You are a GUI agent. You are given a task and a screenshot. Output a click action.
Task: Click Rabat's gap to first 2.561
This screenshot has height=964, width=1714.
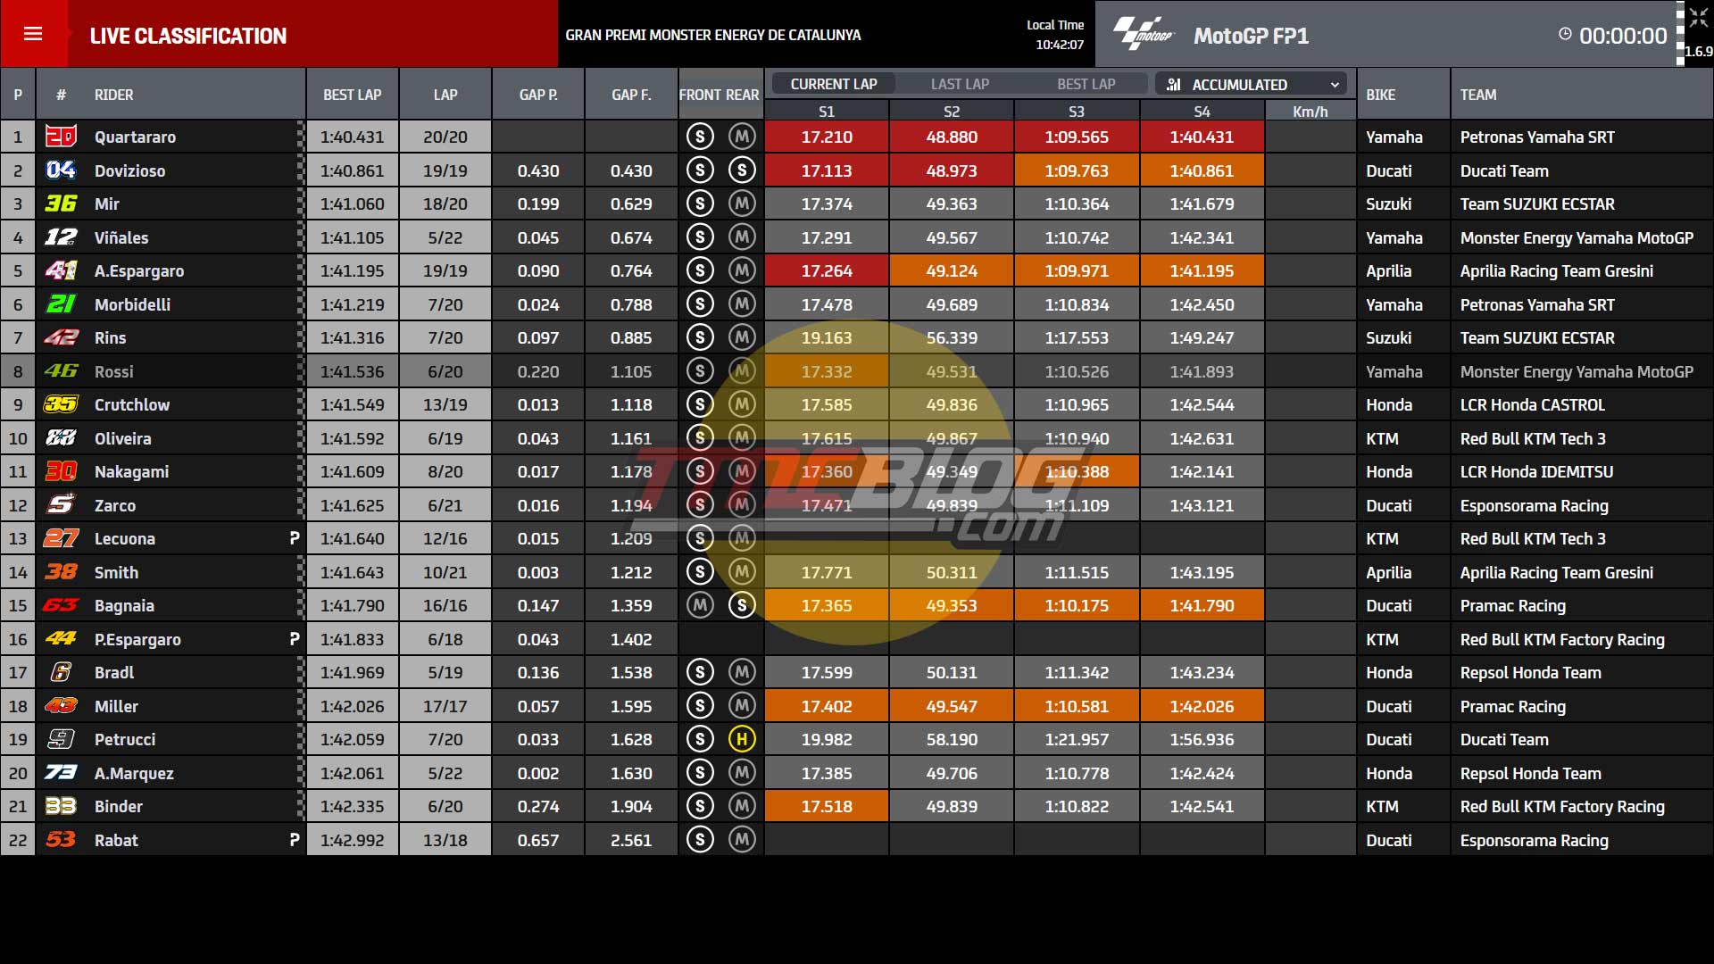pos(631,840)
